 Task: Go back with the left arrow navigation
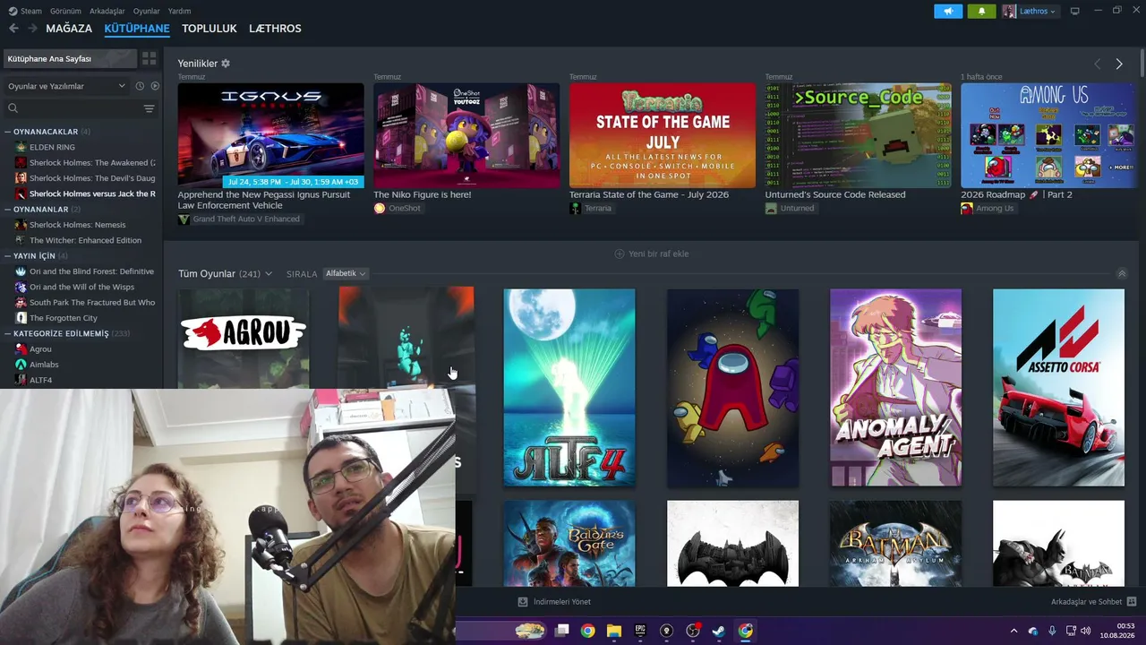click(13, 29)
